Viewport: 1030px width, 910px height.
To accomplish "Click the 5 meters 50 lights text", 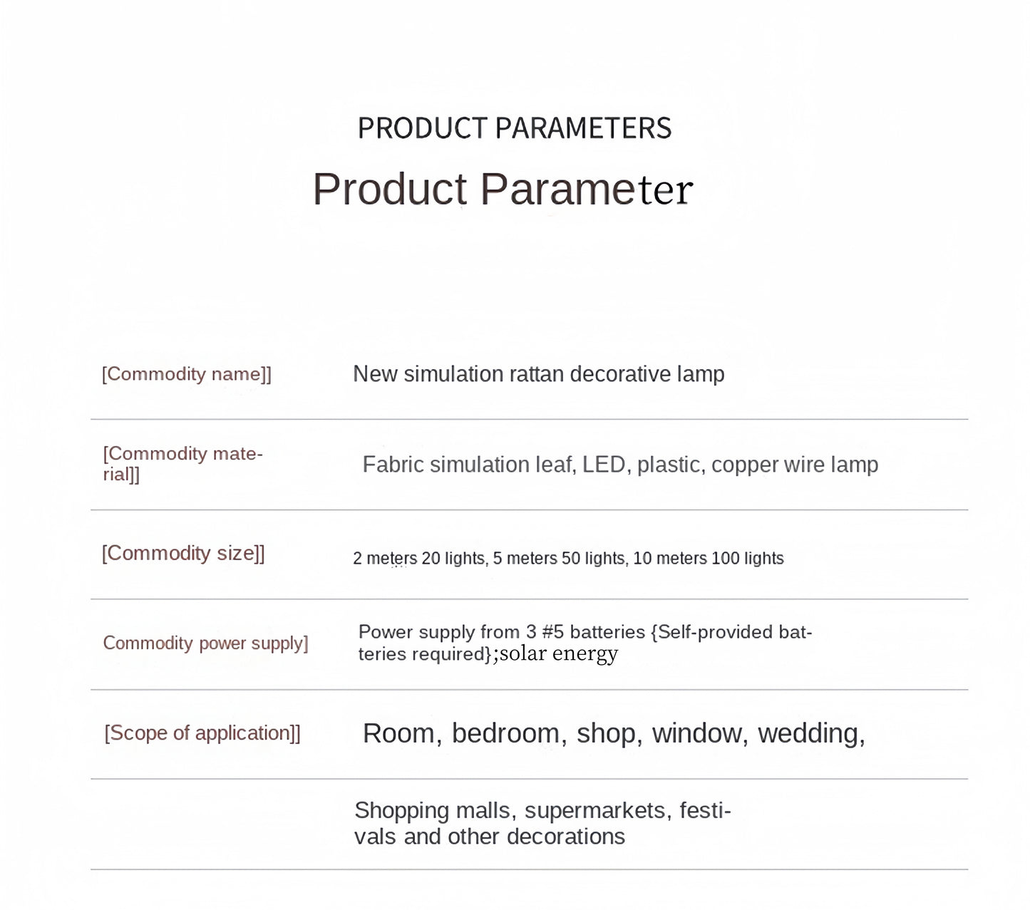I will pos(561,559).
